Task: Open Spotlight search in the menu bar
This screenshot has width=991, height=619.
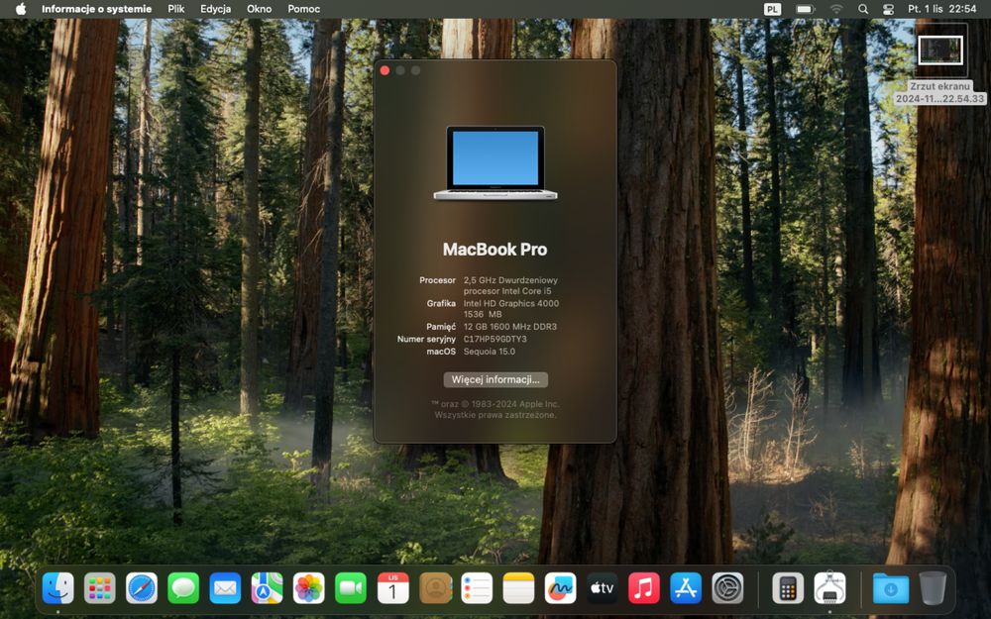Action: pos(863,9)
